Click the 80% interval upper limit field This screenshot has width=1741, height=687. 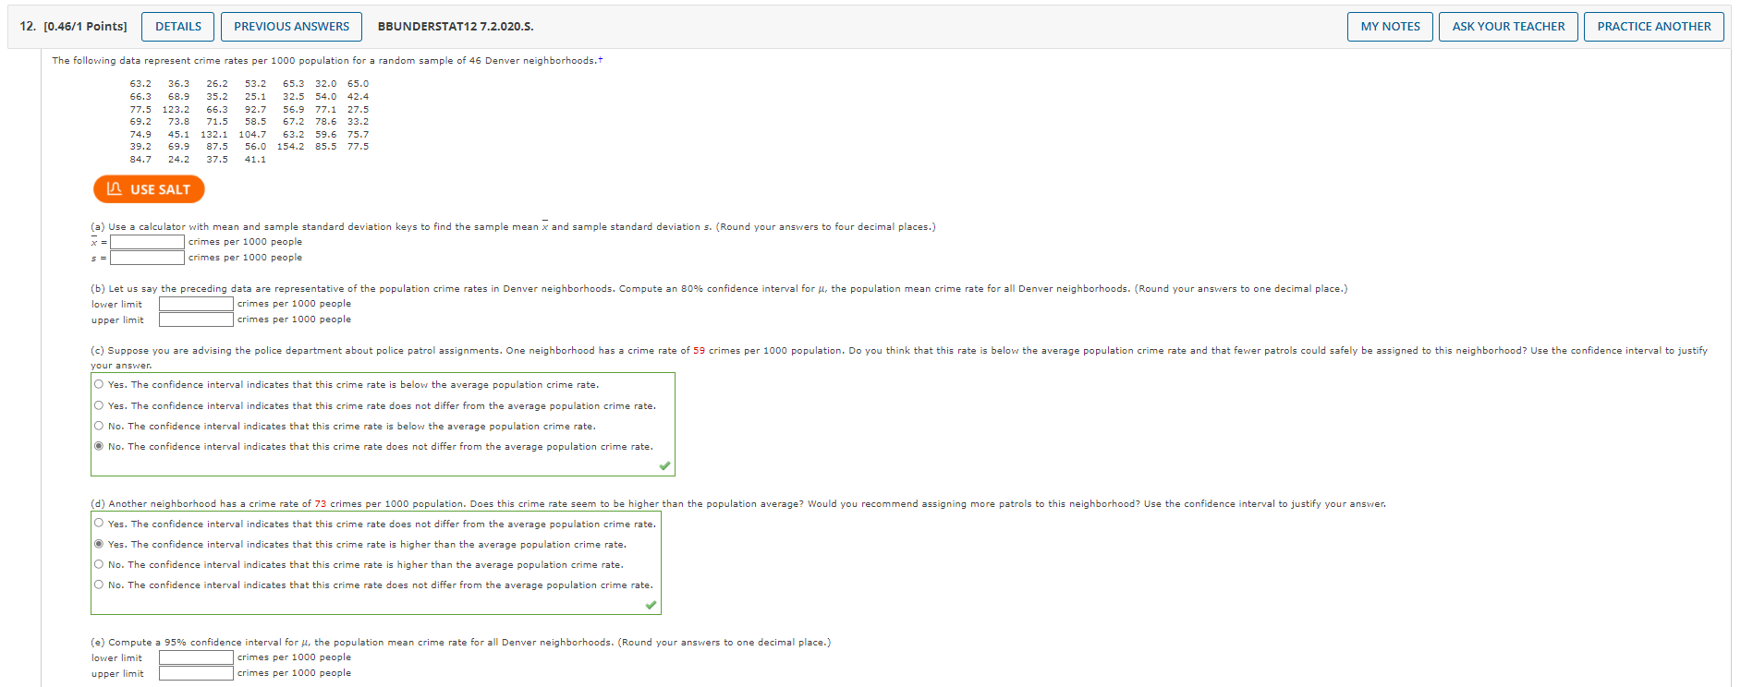(x=196, y=319)
